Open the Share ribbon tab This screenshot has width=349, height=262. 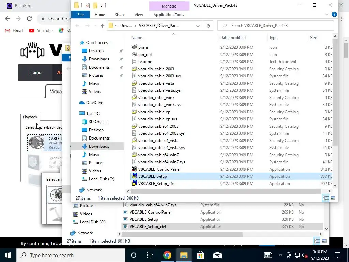[x=120, y=15]
